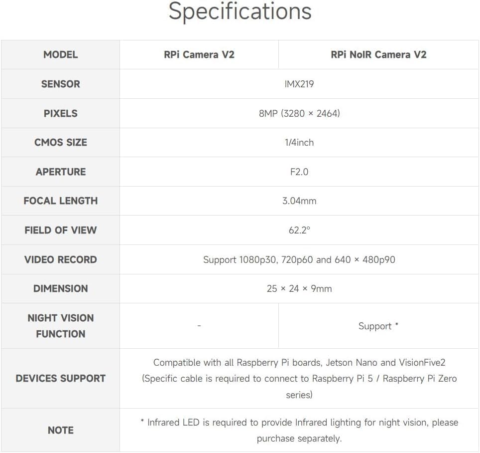Click the 62.2° field of view value
Image resolution: width=480 pixels, height=453 pixels.
299,230
